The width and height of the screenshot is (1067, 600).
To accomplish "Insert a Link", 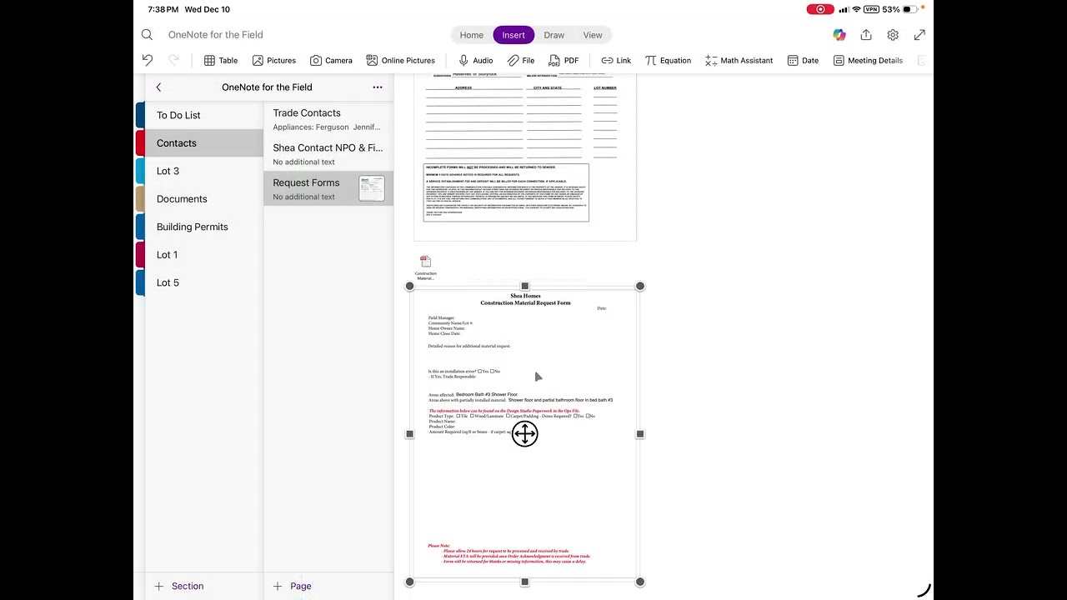I will (616, 60).
